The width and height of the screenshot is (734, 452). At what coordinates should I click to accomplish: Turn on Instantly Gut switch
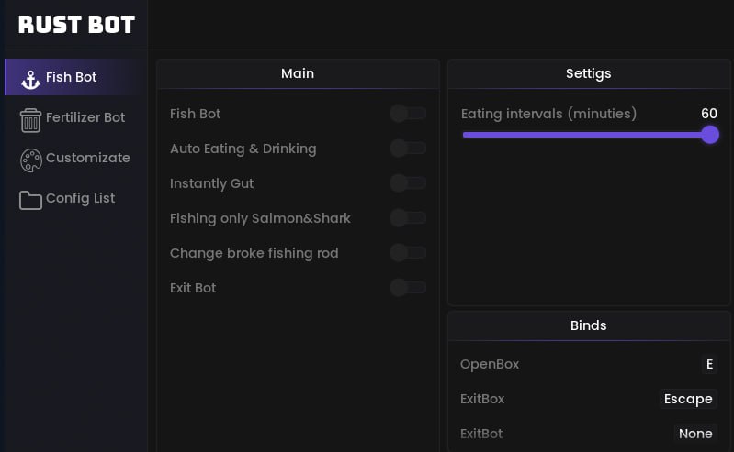pos(407,183)
